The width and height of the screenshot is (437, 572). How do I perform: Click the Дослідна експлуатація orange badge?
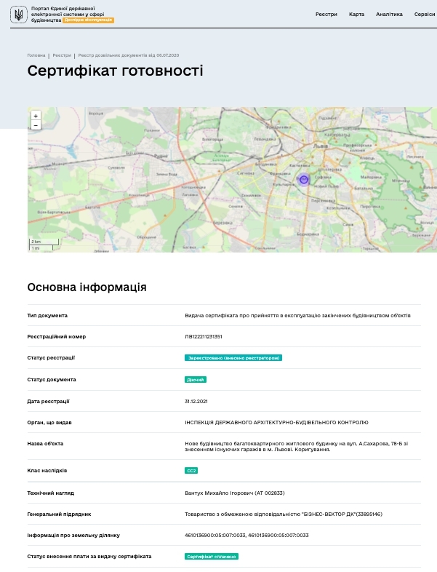point(88,20)
